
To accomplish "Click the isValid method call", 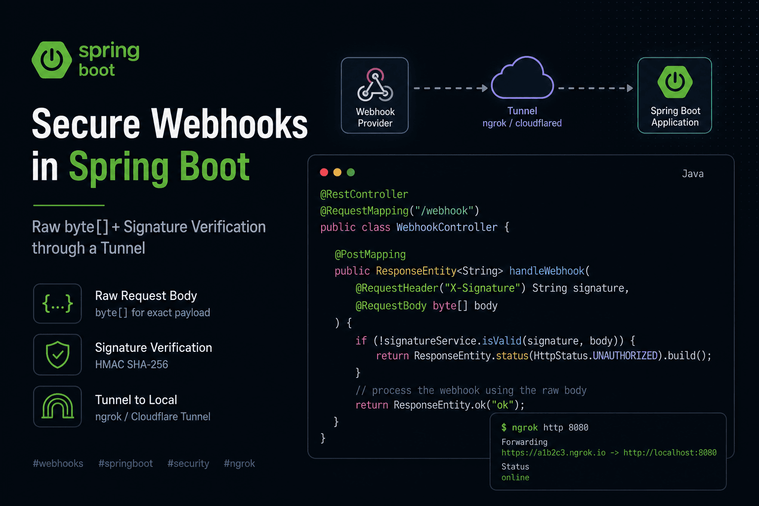I will pyautogui.click(x=502, y=341).
